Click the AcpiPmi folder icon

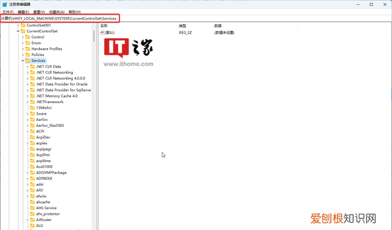click(x=32, y=155)
